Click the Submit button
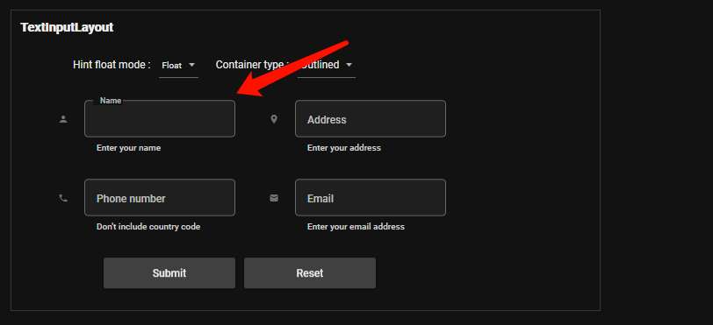 (x=169, y=272)
